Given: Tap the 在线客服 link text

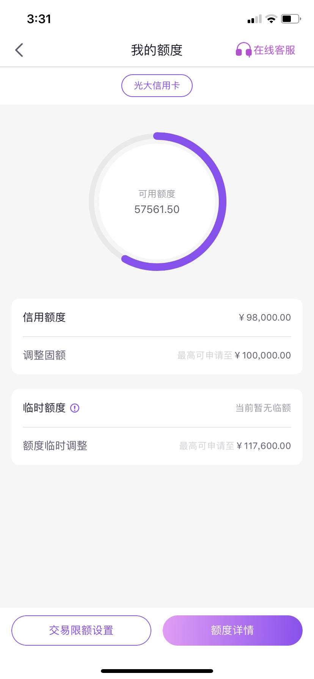Looking at the screenshot, I should click(275, 50).
